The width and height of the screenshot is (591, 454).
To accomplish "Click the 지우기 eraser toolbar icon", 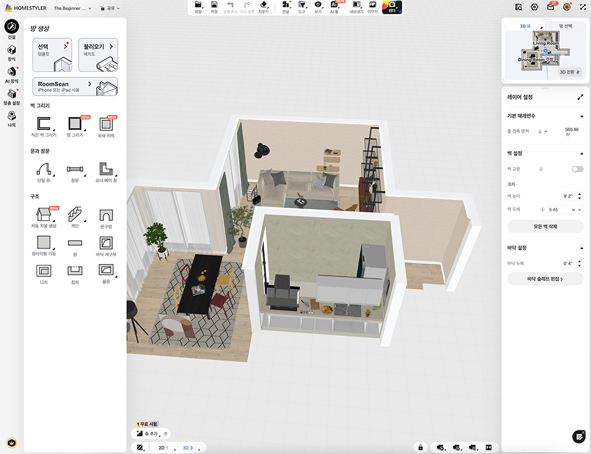I will click(263, 7).
